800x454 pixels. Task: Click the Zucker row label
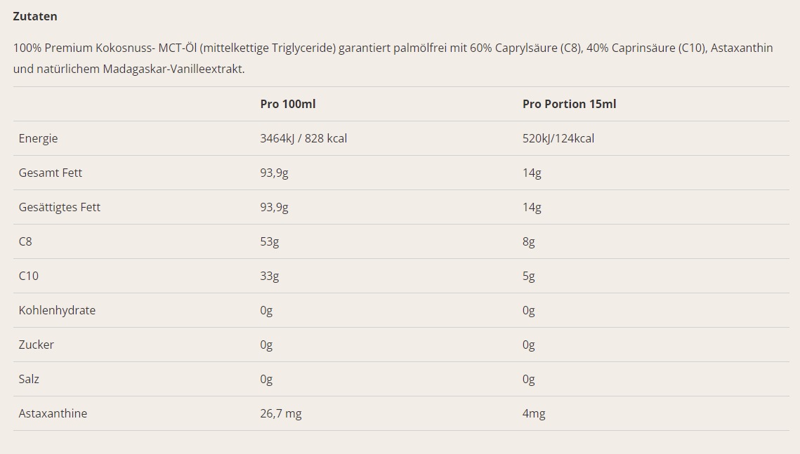[37, 345]
